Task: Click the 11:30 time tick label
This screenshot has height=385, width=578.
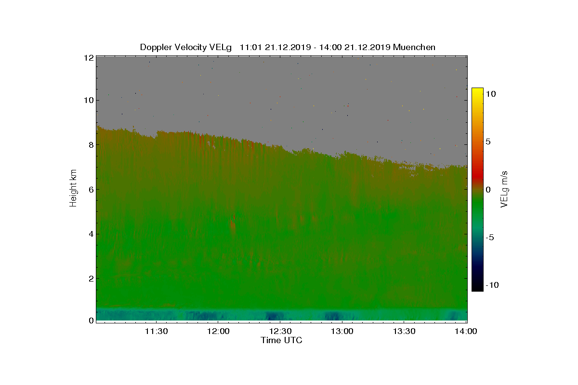Action: tap(156, 331)
